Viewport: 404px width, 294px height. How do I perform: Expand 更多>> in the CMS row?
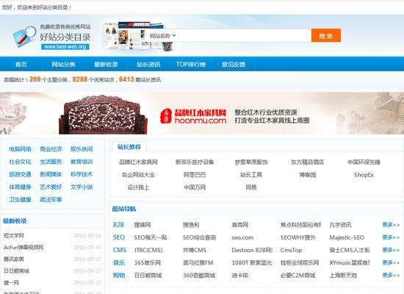391,250
